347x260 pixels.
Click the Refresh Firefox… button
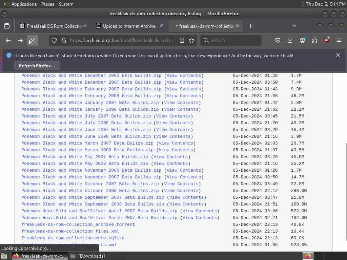pos(37,66)
